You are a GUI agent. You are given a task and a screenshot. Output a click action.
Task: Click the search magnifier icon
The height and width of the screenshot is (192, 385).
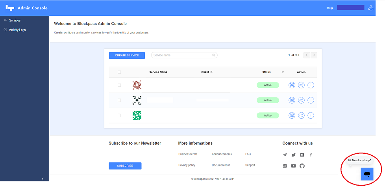click(214, 55)
